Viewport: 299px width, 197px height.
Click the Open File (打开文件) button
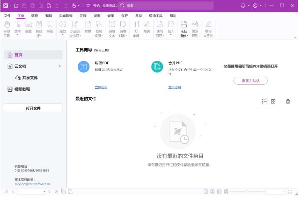click(x=33, y=108)
